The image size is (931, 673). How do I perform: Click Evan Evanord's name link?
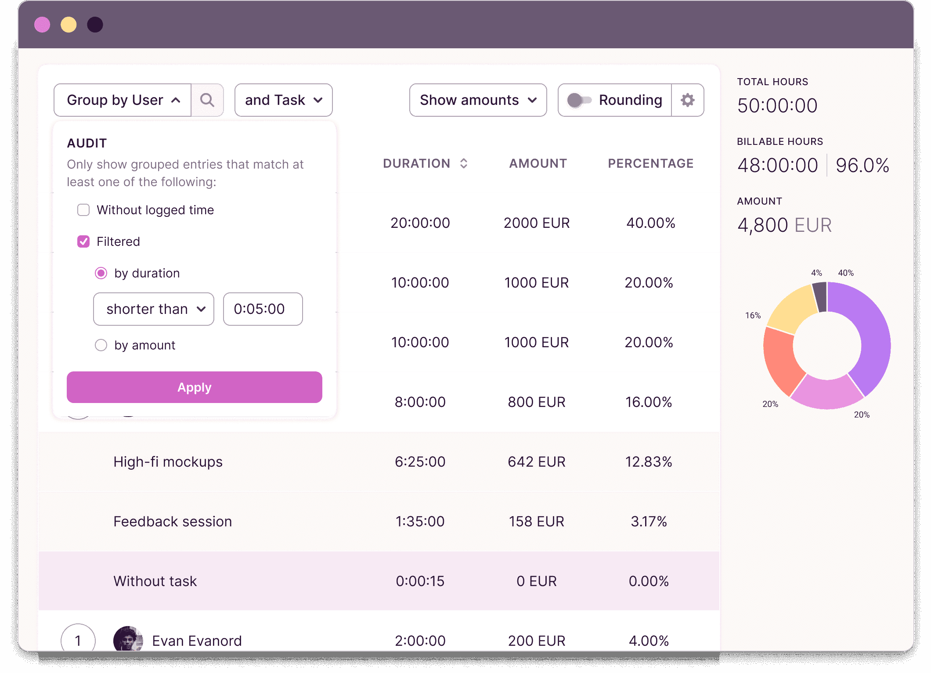196,641
